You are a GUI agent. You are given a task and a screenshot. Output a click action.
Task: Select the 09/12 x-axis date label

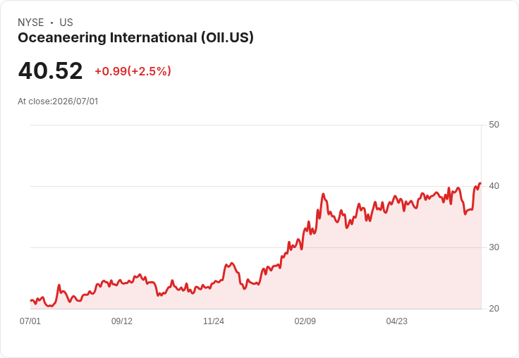pyautogui.click(x=122, y=321)
